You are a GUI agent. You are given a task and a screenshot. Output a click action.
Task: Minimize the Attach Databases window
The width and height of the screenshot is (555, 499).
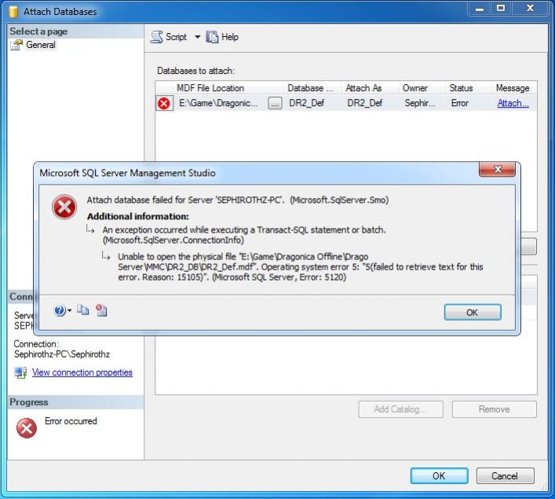click(480, 8)
